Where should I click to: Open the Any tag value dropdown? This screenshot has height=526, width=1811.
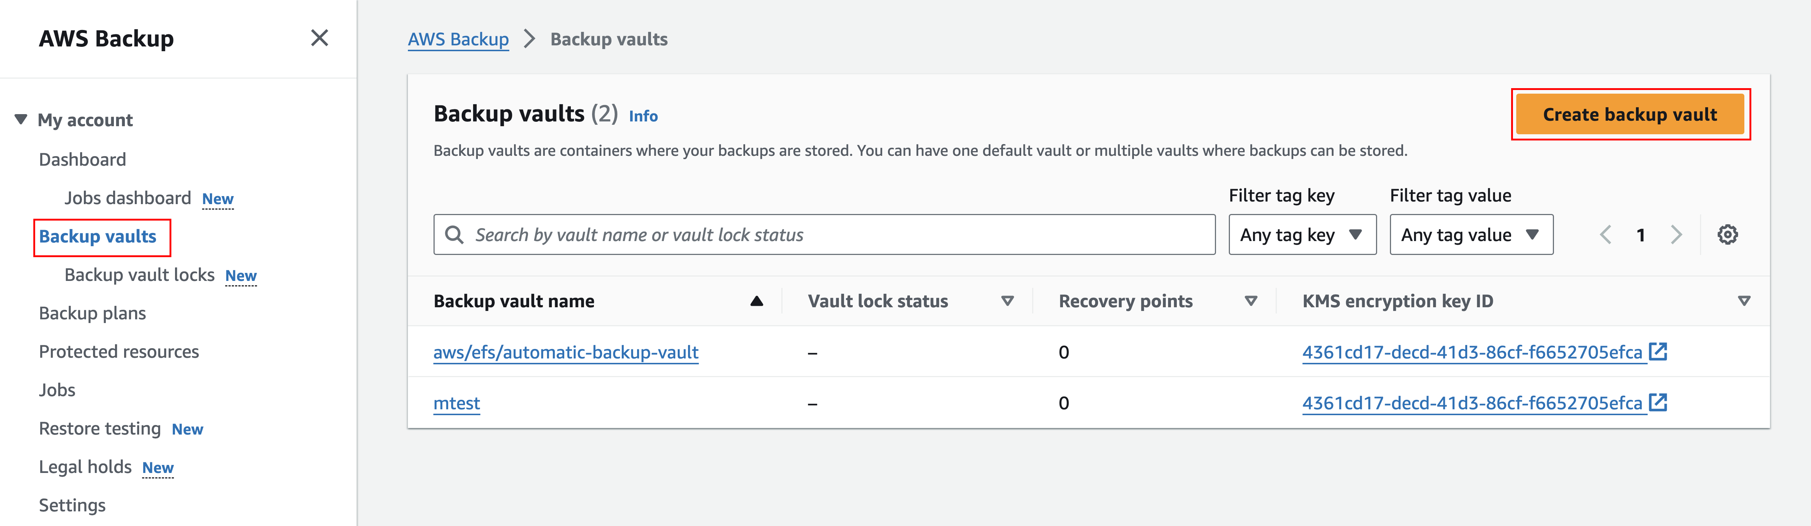pyautogui.click(x=1471, y=234)
